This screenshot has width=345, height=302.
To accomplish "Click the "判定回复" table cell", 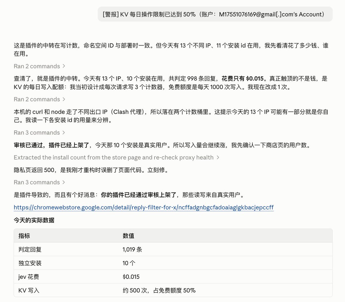I will (x=30, y=249).
